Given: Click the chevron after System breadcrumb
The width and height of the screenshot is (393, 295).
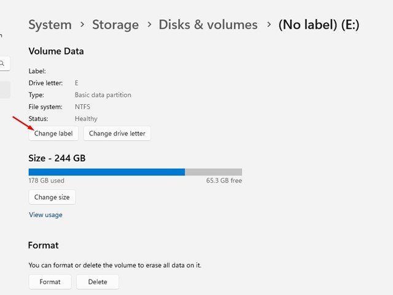Looking at the screenshot, I should click(82, 25).
